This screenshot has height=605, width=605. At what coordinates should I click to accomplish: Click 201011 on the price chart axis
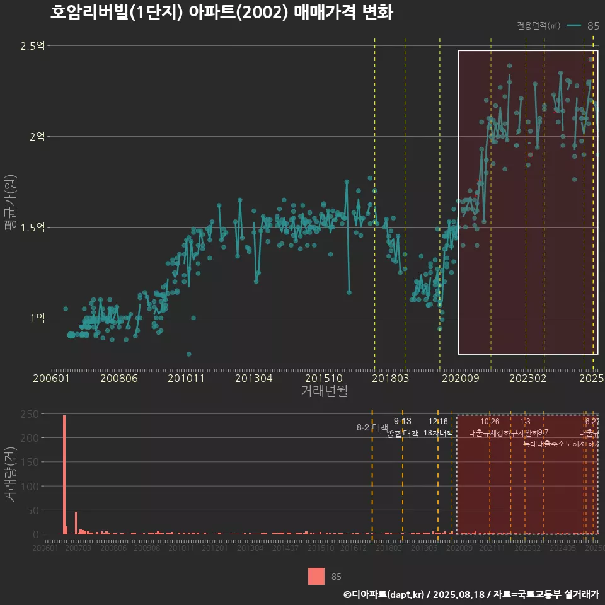coord(186,378)
